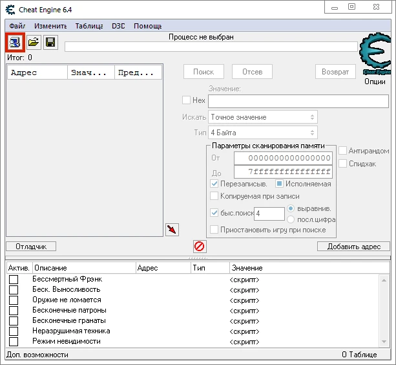The image size is (396, 365).
Task: Open the 4 Байта value type dropdown
Action: 263,133
